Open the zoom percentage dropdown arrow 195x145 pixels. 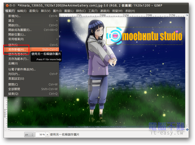coord(47,134)
